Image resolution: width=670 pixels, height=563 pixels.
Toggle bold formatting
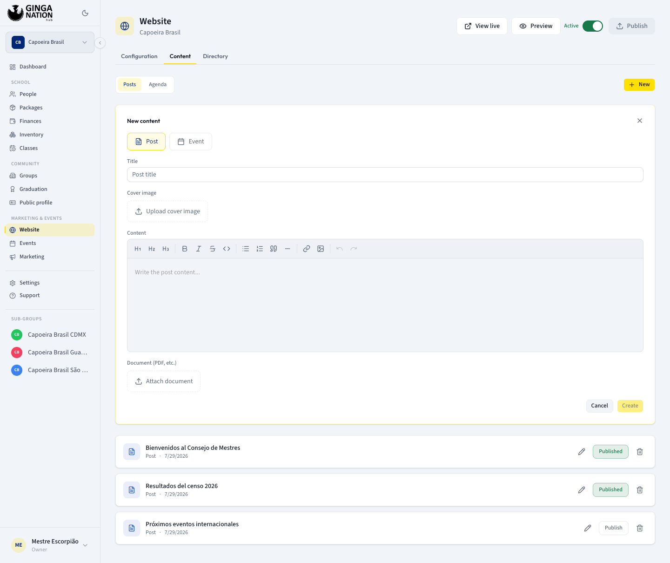tap(185, 249)
